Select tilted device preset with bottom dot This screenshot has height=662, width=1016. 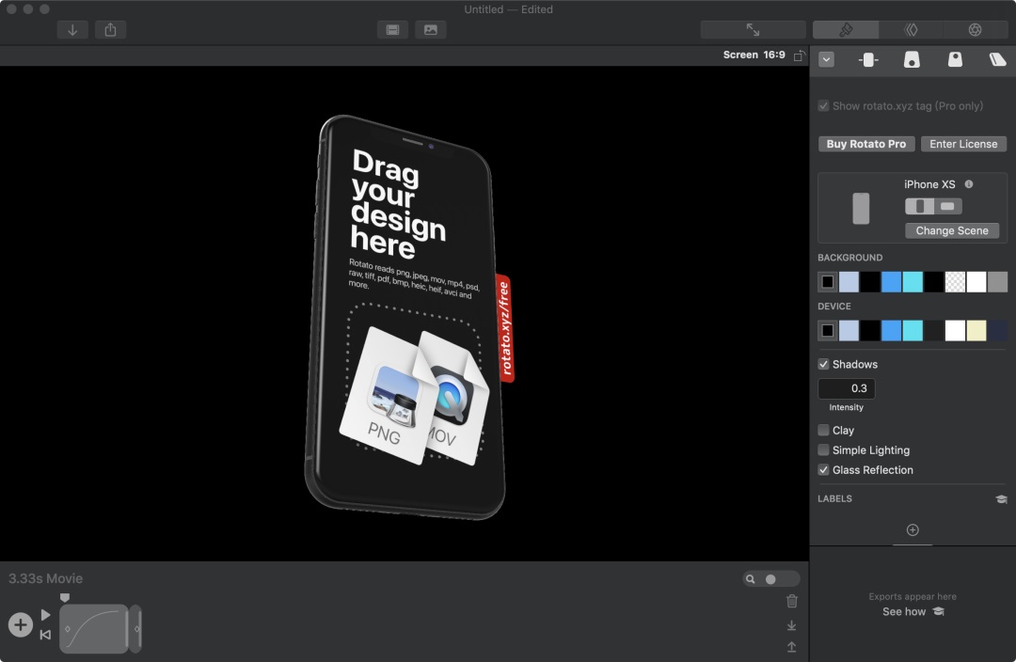pos(912,60)
